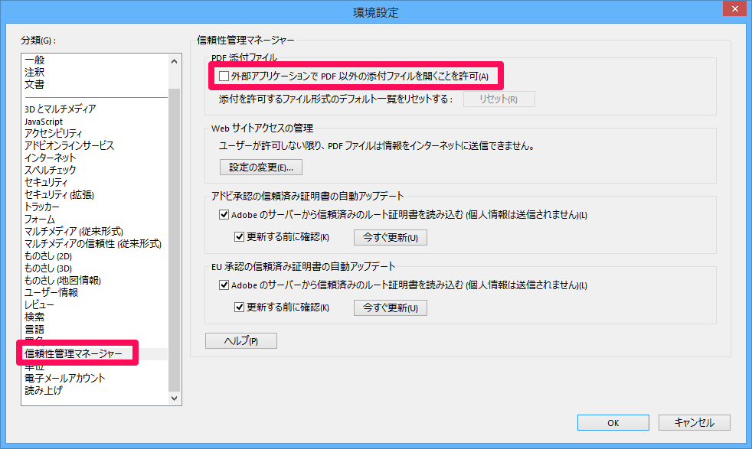Open the JavaScript preferences category
Screen dimensions: 752x449
[46, 121]
